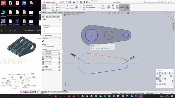The height and width of the screenshot is (98, 175).
Task: Click the R30.00 dimension in the sketch
Action: (73, 55)
